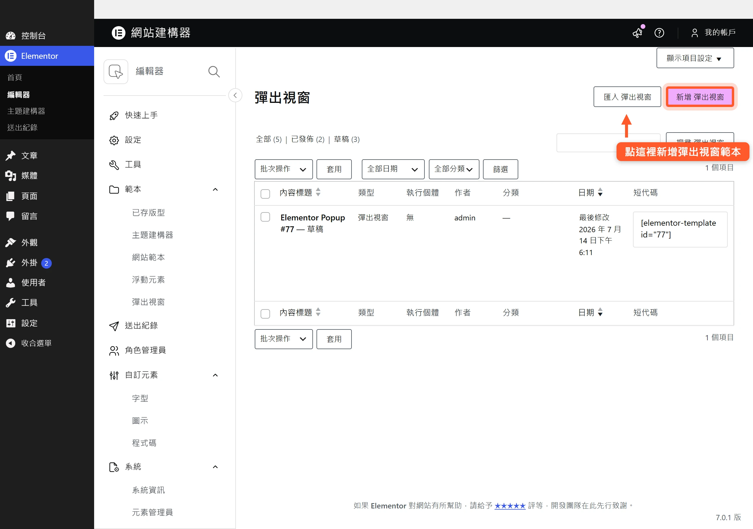The image size is (753, 529).
Task: Open 首頁 under Elementor submenu
Action: point(14,77)
